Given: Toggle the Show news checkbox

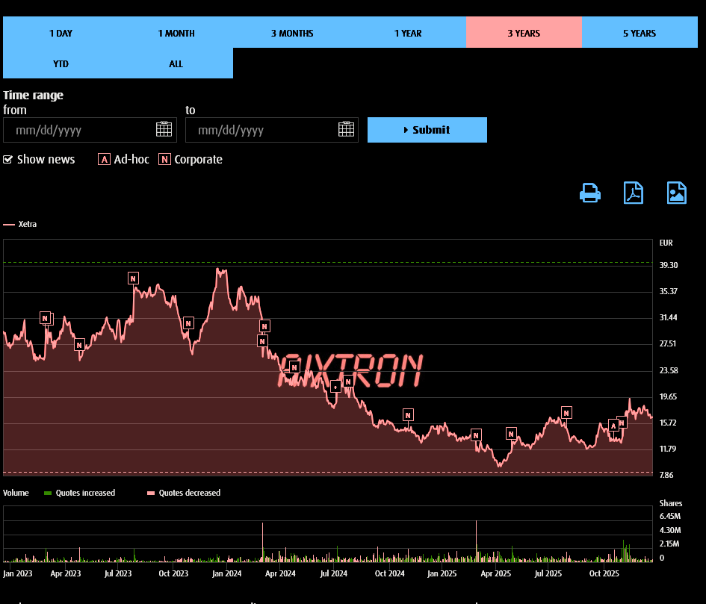Looking at the screenshot, I should coord(7,159).
